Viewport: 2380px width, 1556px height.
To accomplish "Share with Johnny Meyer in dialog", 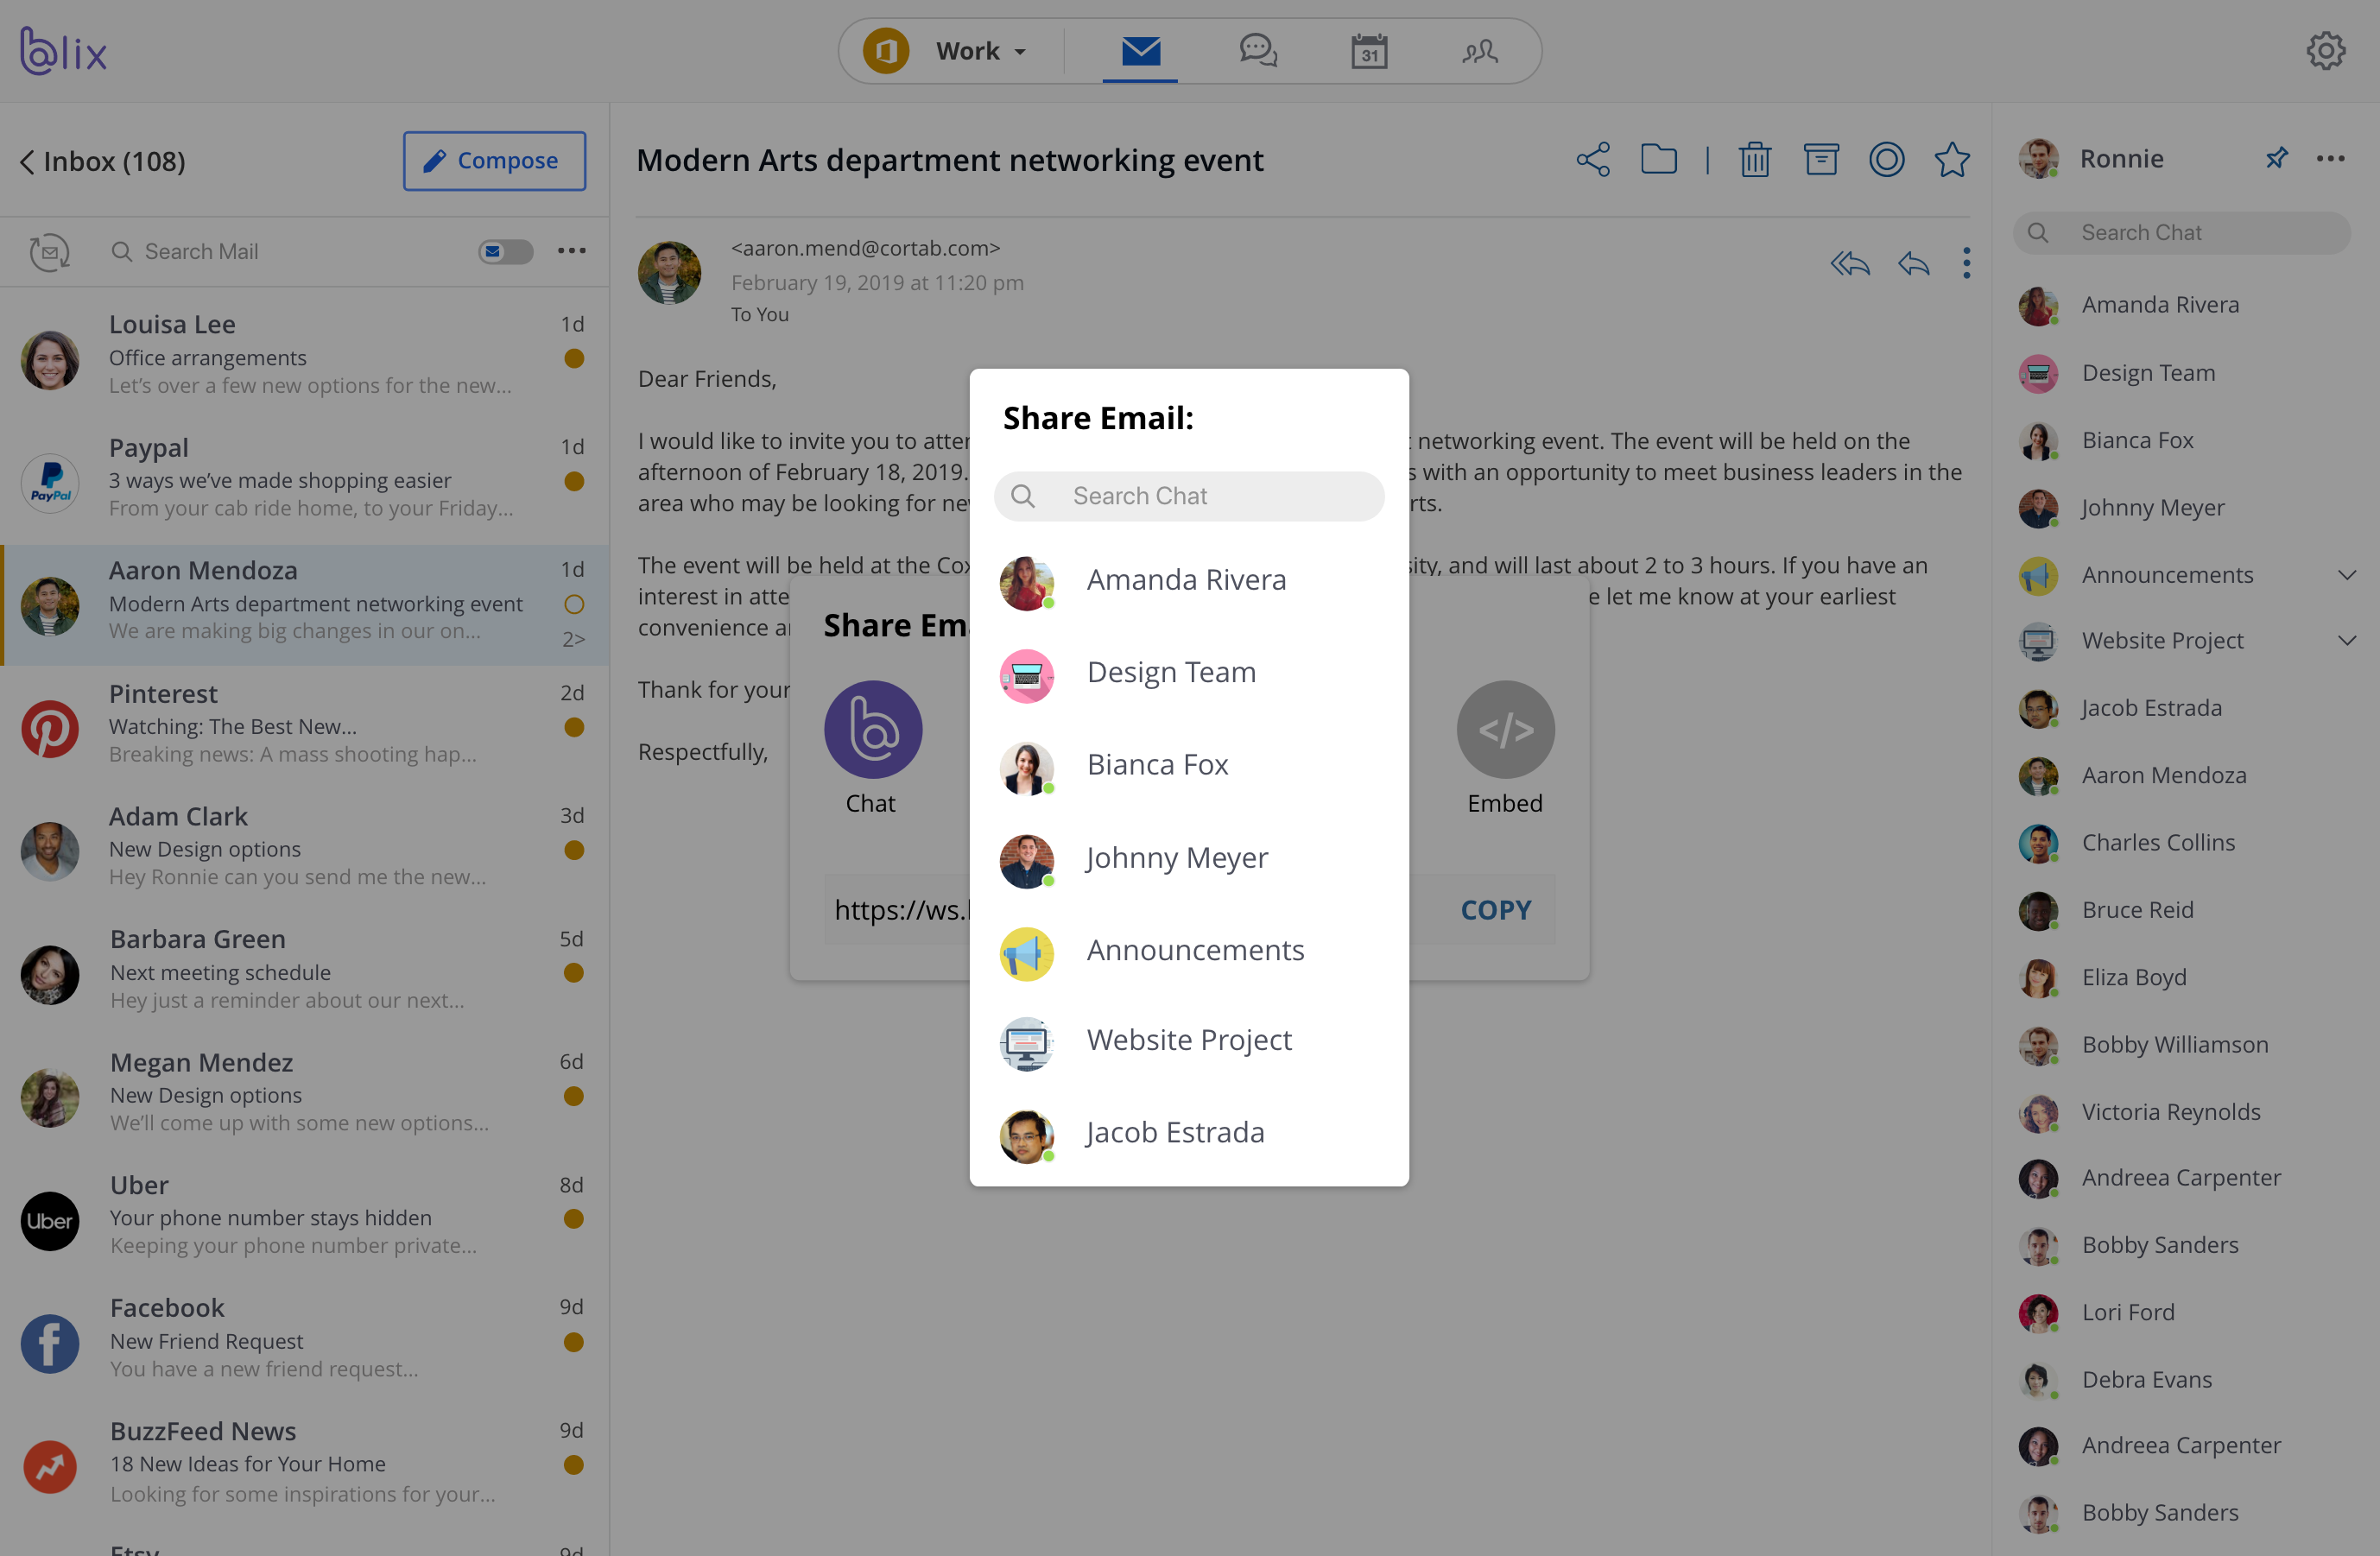I will pyautogui.click(x=1189, y=859).
